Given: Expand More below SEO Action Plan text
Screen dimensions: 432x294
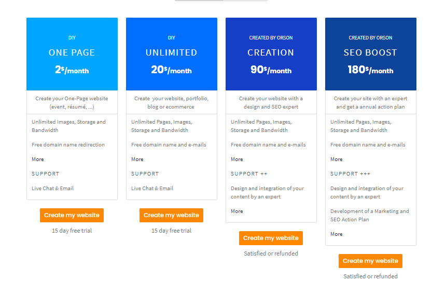Looking at the screenshot, I should point(337,234).
